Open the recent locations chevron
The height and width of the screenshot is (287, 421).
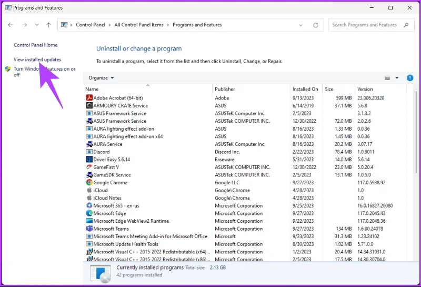tap(37, 25)
